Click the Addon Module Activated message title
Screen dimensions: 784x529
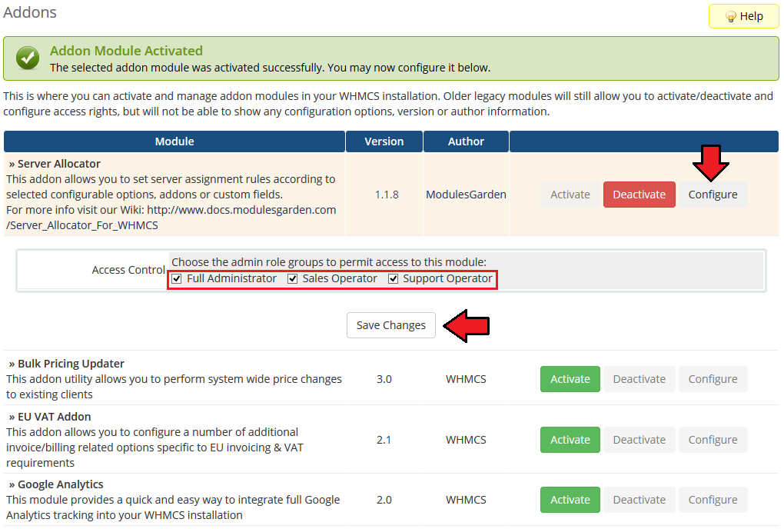[x=126, y=51]
